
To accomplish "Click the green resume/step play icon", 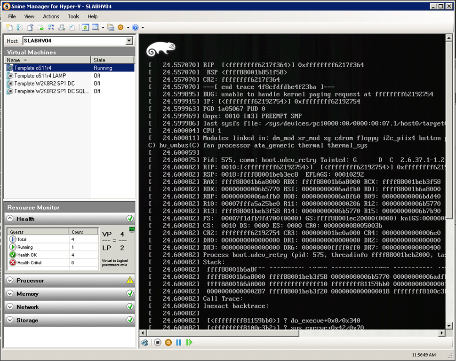I will [x=189, y=343].
